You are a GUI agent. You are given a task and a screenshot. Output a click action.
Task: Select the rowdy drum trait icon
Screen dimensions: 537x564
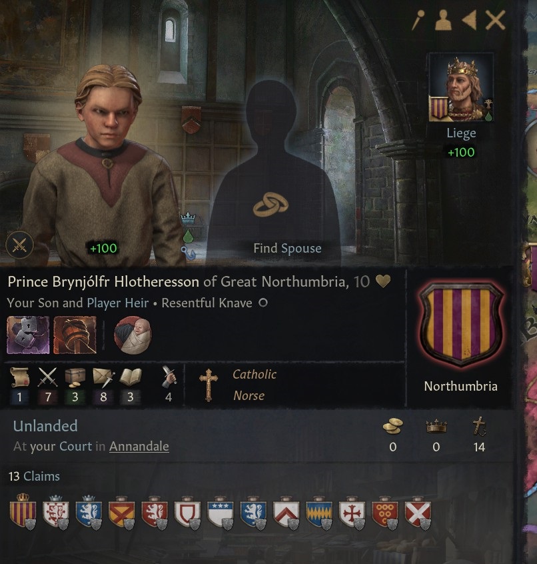(x=75, y=335)
